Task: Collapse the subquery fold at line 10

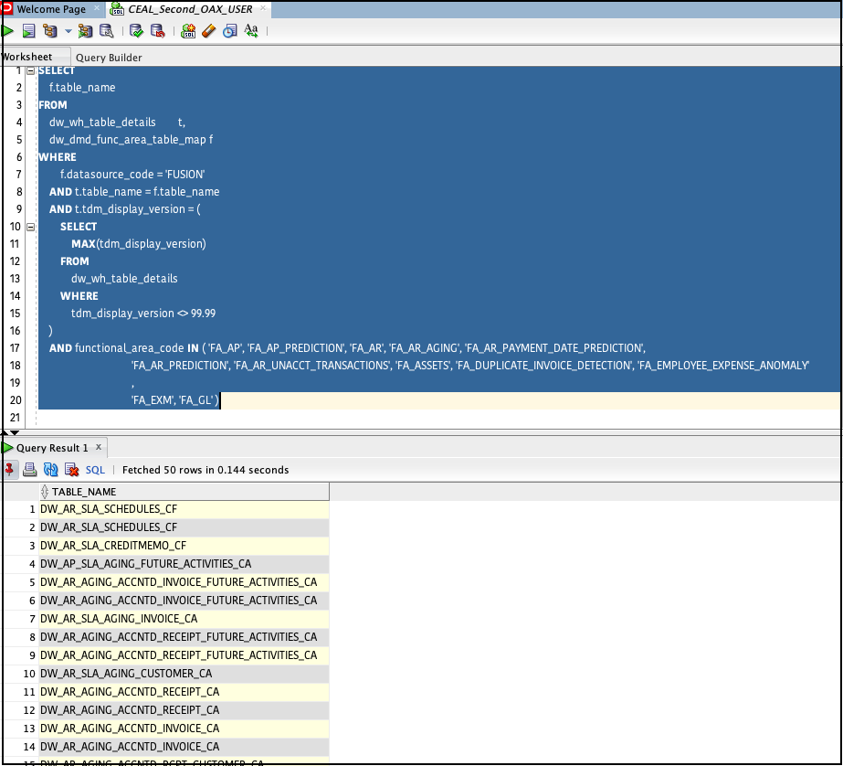Action: click(29, 226)
